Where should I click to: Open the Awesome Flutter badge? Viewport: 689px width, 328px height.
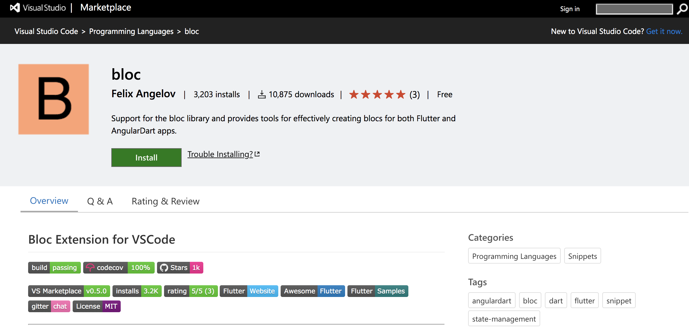coord(313,291)
